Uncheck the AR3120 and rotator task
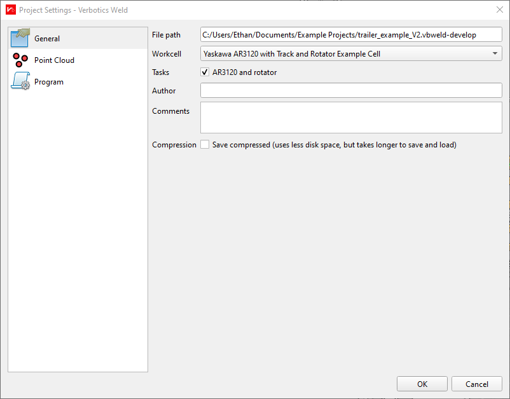Image resolution: width=510 pixels, height=399 pixels. point(205,72)
